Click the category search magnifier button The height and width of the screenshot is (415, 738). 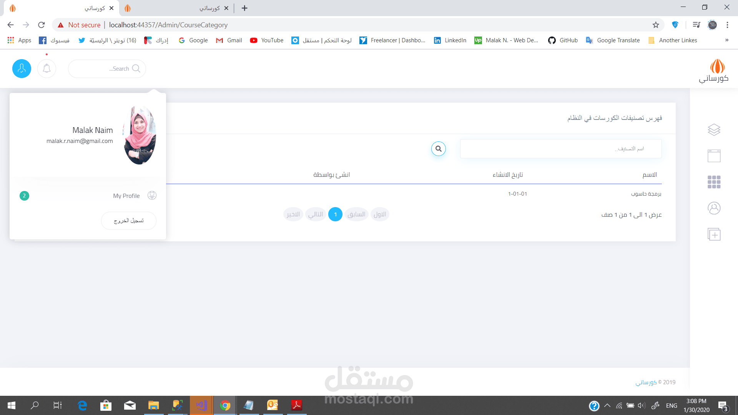tap(438, 149)
